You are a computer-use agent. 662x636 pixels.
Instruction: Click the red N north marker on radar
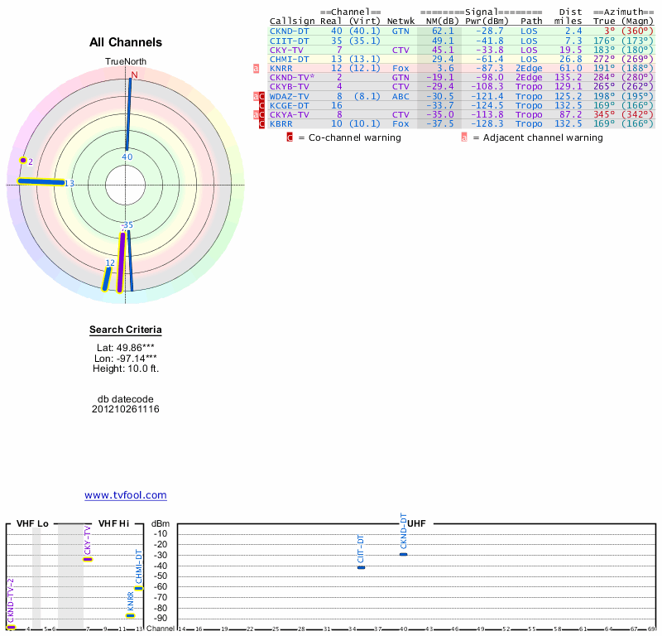(x=133, y=74)
